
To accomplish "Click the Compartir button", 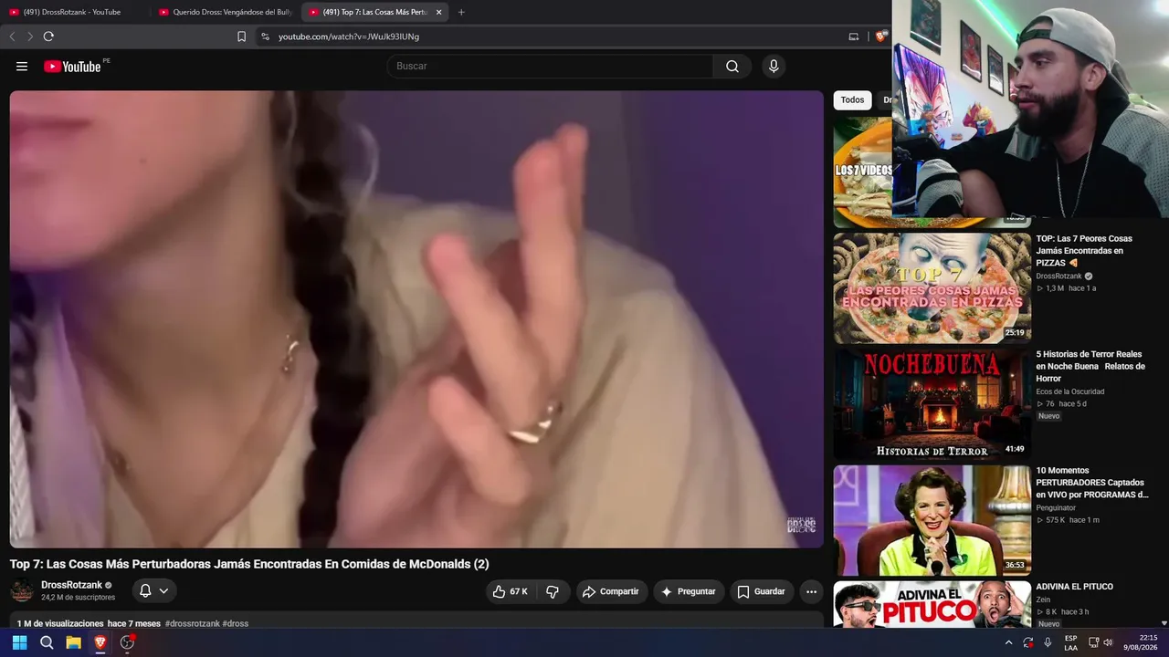I will 612,591.
